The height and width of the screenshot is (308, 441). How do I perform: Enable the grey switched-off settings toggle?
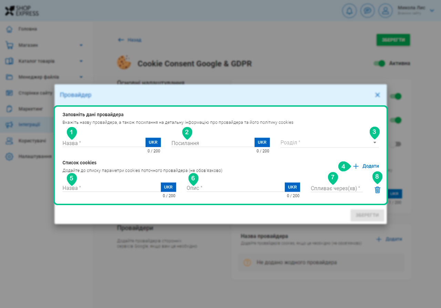(x=396, y=144)
